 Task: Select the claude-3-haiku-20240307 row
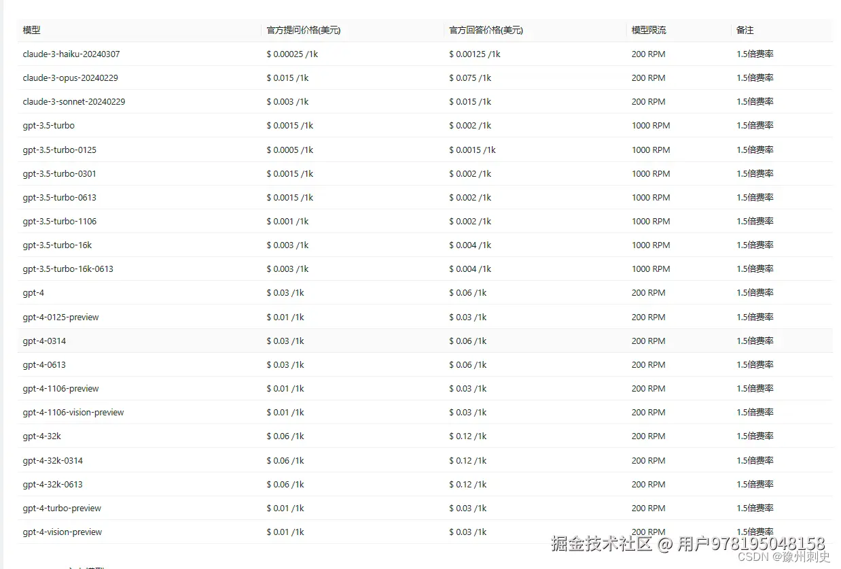[x=72, y=54]
